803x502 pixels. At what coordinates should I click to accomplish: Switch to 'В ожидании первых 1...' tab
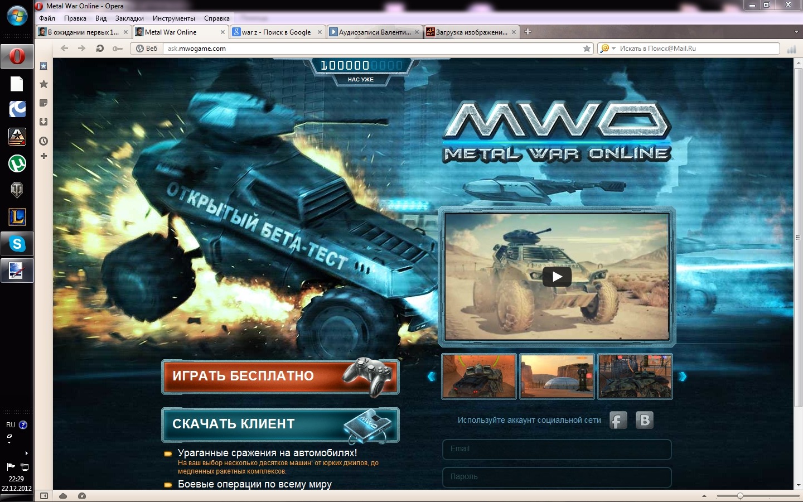point(83,32)
